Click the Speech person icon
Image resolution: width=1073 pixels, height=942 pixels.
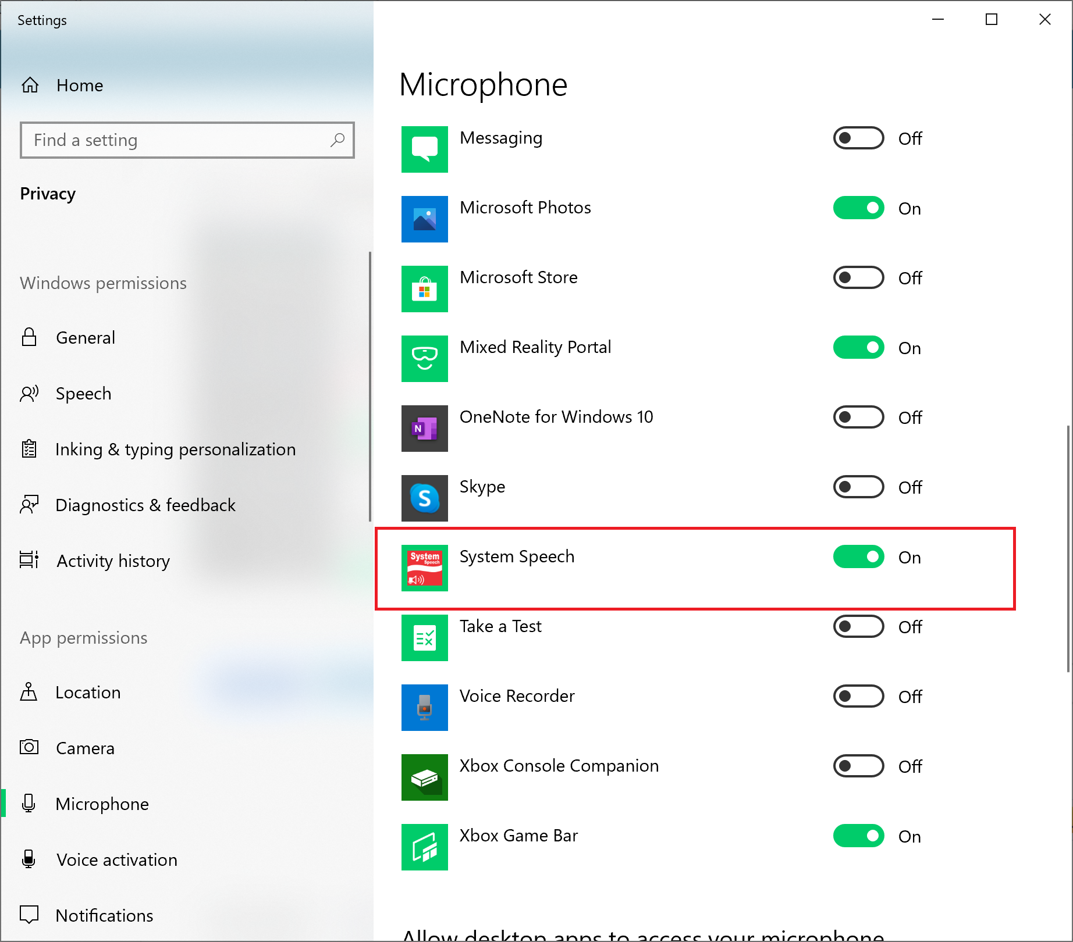pos(29,394)
